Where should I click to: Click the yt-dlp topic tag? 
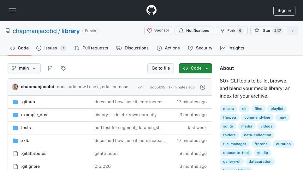click(x=262, y=153)
